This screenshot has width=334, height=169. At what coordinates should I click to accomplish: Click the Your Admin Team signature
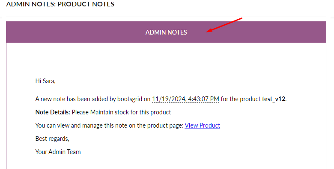[x=58, y=152]
